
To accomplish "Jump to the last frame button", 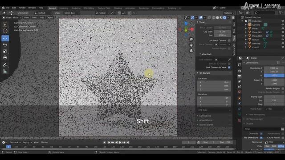I will 128,143.
